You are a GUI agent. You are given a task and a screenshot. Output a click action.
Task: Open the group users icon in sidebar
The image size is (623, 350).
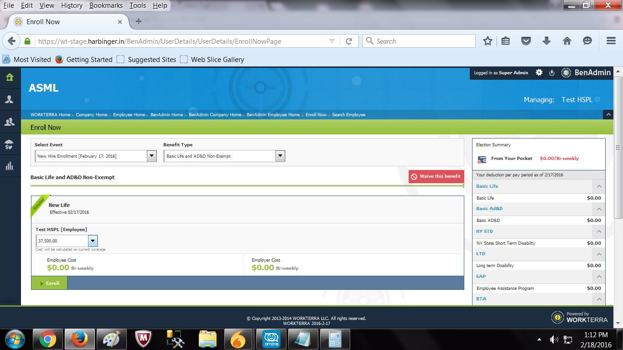10,122
